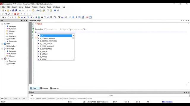Apply Underline with the U icon
Image resolution: width=190 pixels, height=106 pixels.
12,17
